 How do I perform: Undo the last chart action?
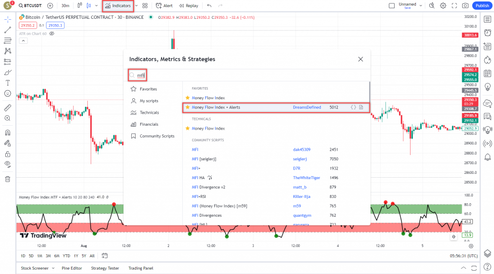coord(209,6)
